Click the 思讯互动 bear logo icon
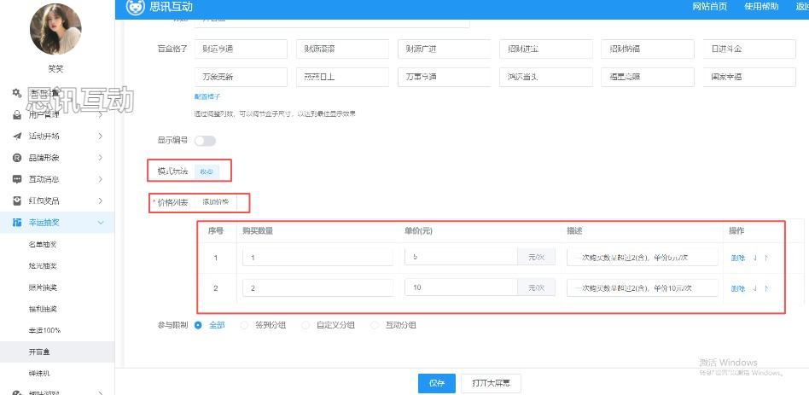The height and width of the screenshot is (395, 809). (135, 8)
